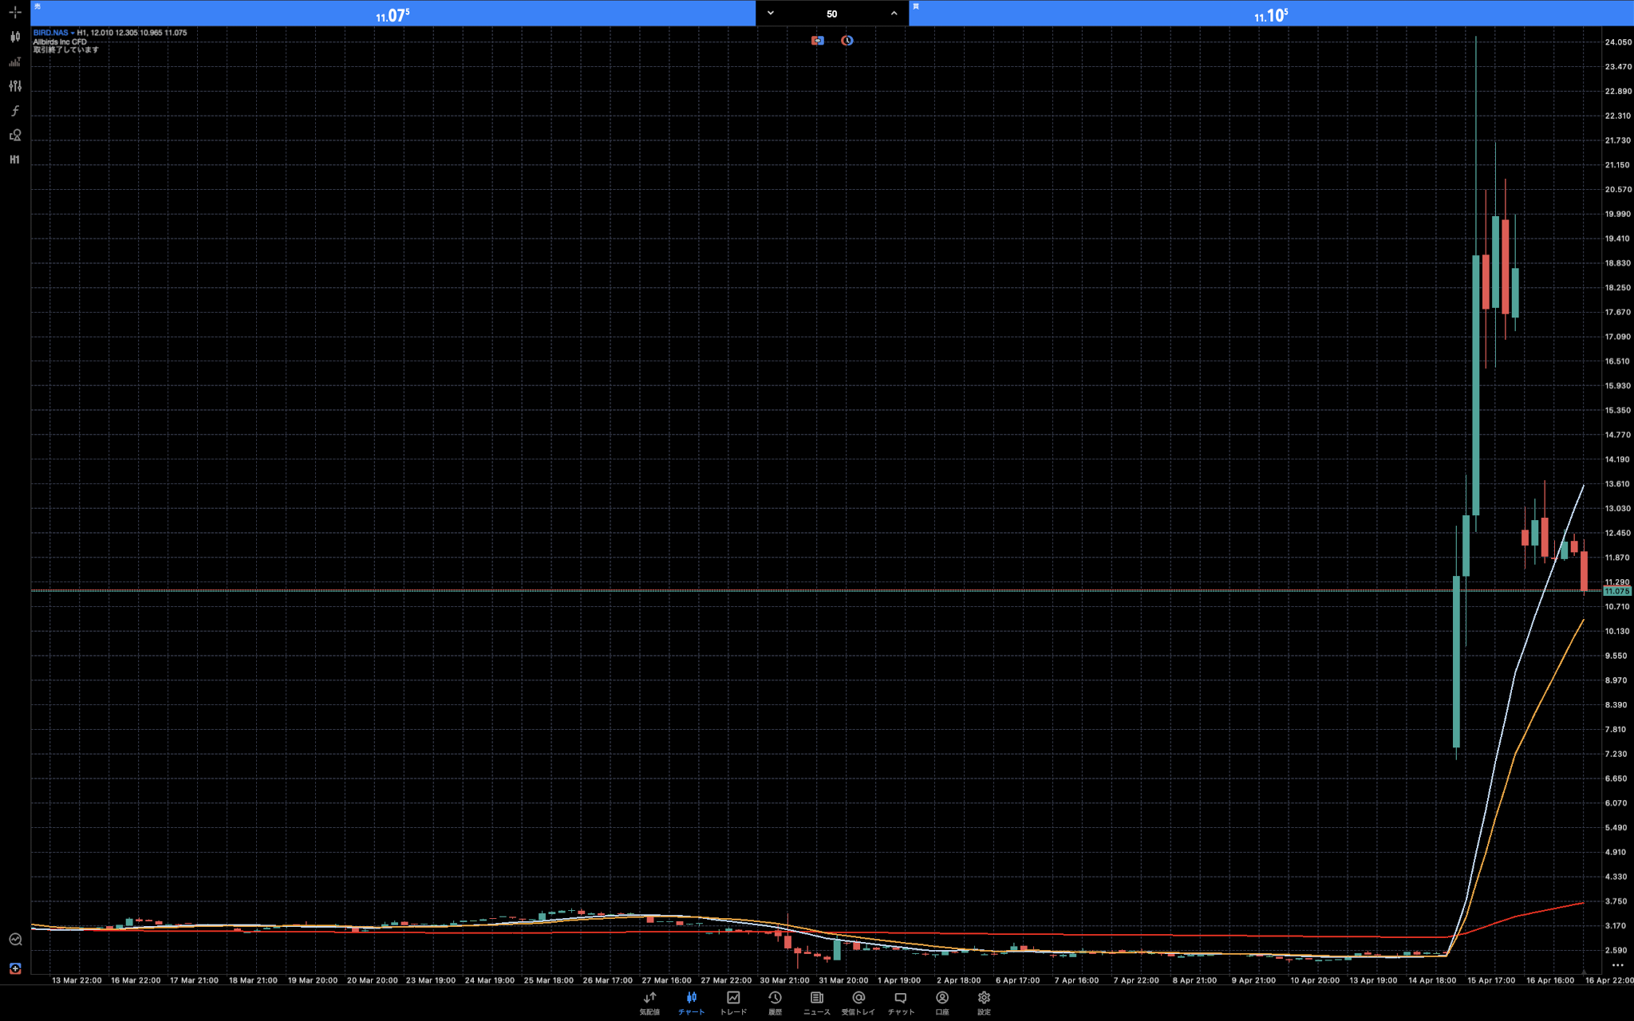
Task: Click the 11.075 current price marker
Action: 1616,591
